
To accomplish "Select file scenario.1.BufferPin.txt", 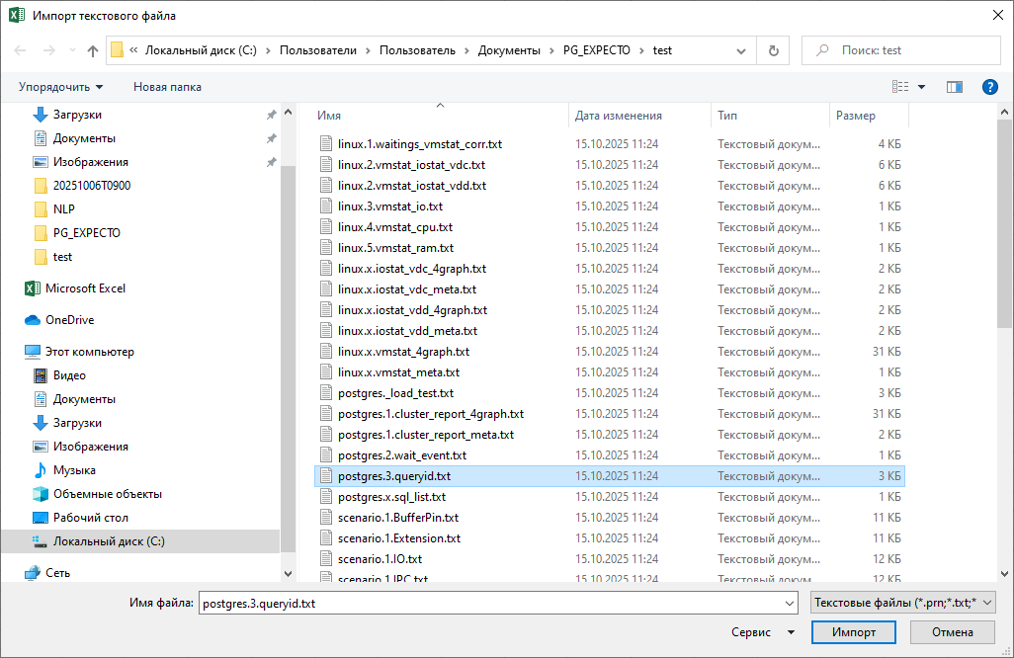I will tap(398, 517).
